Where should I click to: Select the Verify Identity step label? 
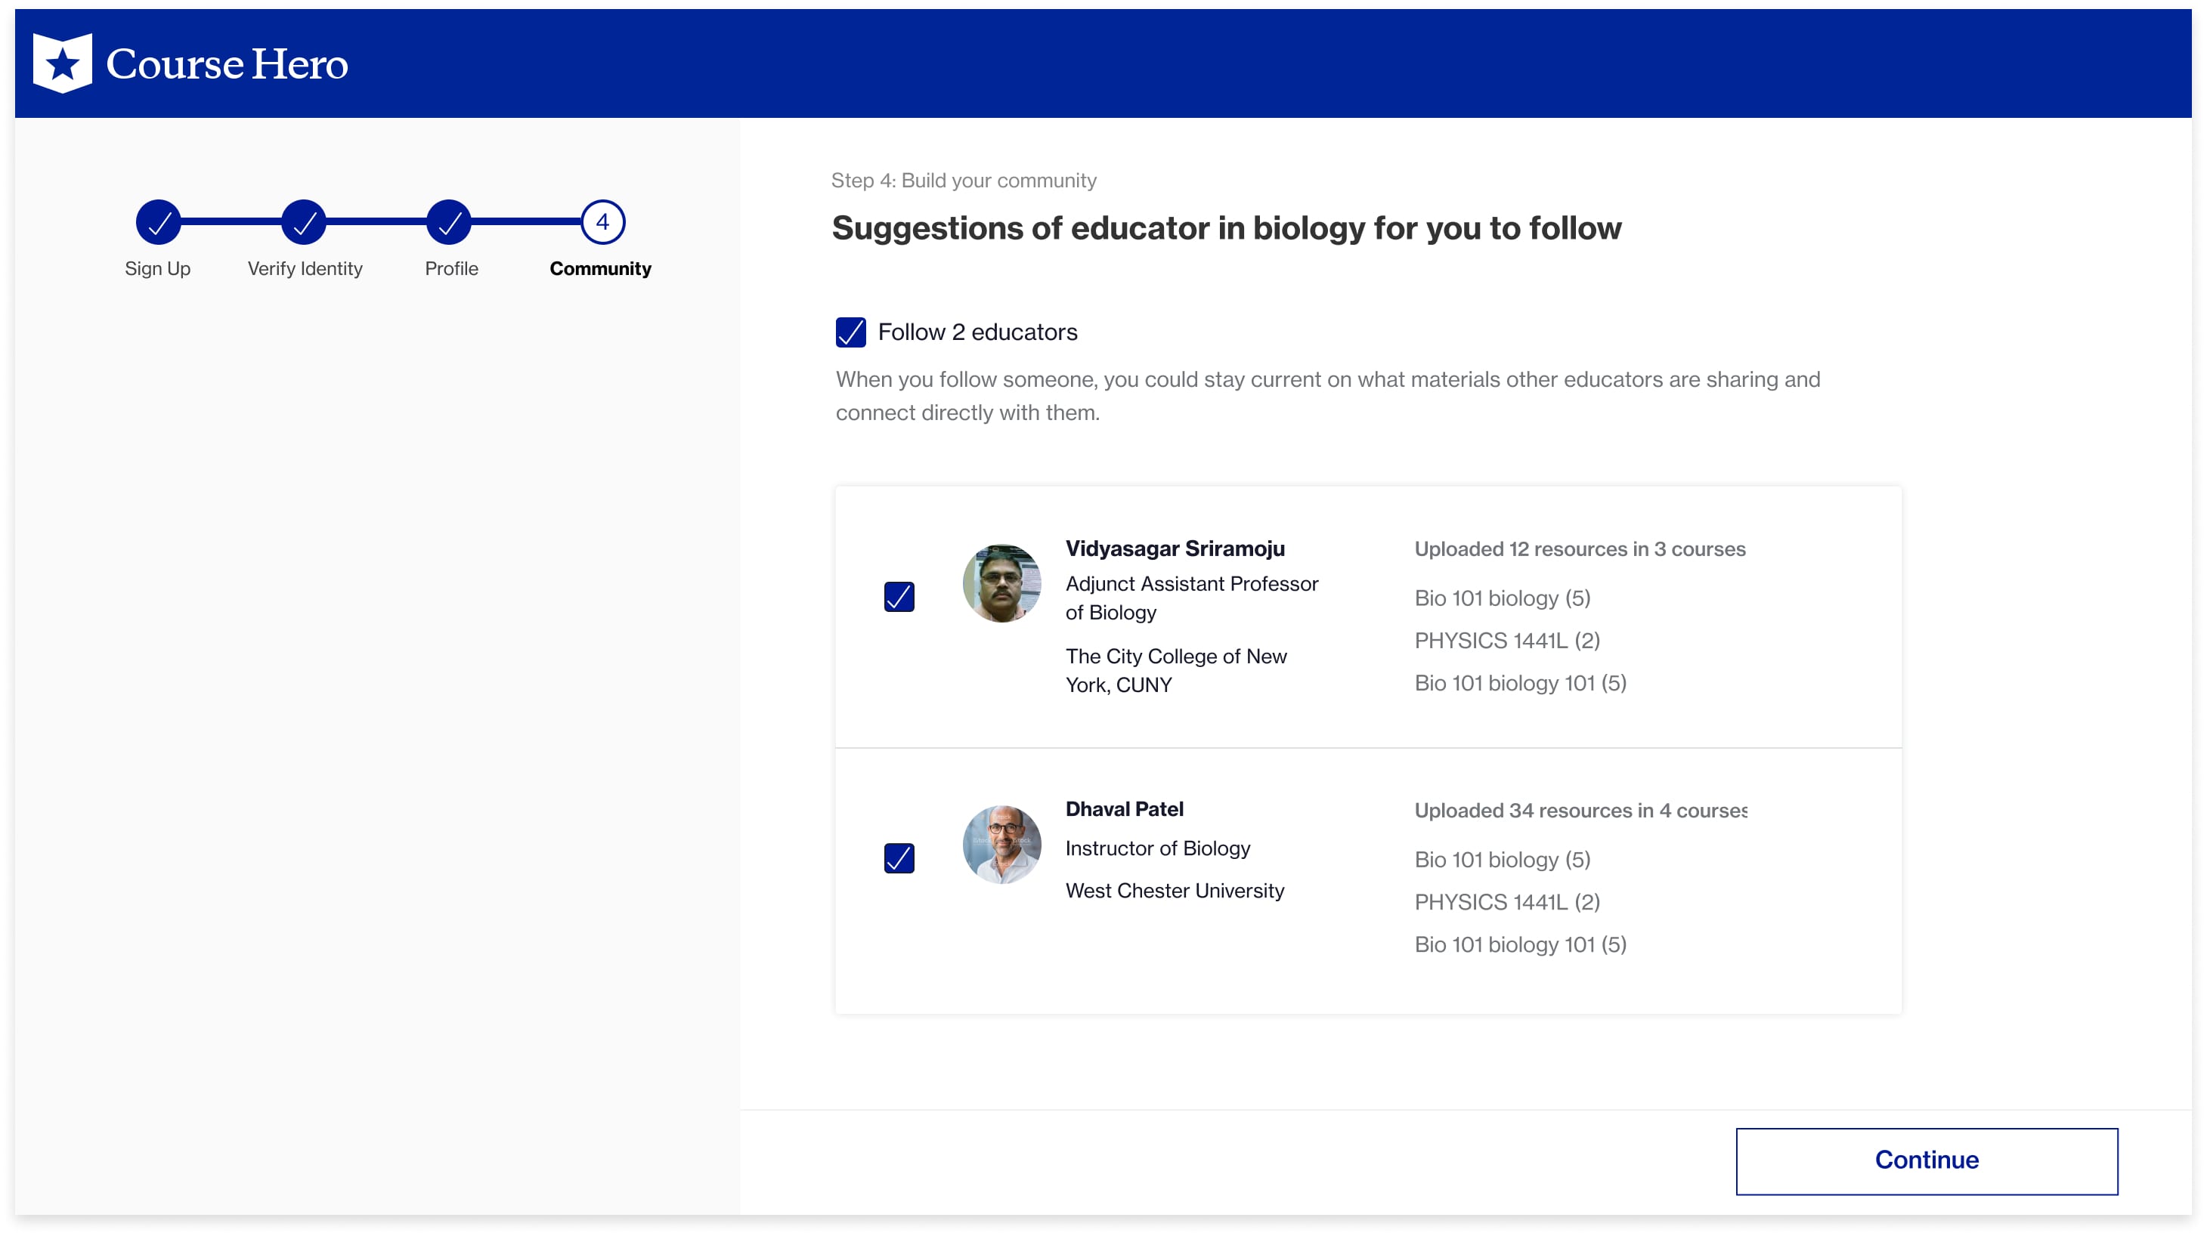point(305,269)
